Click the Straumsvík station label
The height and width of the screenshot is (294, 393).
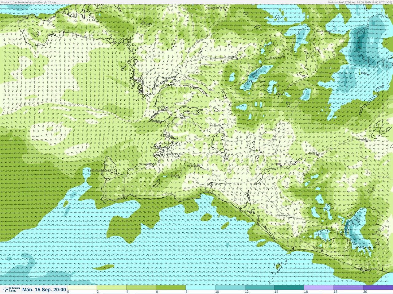[146, 164]
